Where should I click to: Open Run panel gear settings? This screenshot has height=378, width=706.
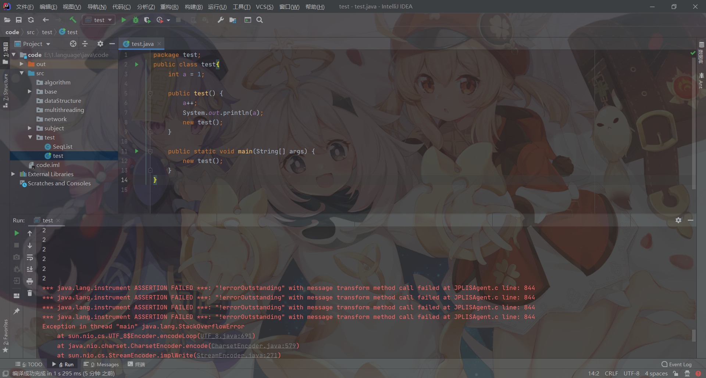678,220
